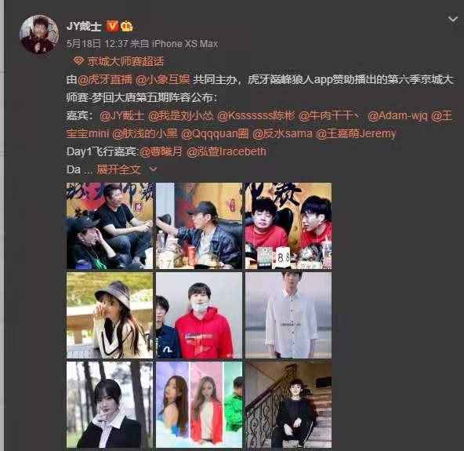Open the @Adam-wjq mention
464x451 pixels.
coord(397,115)
